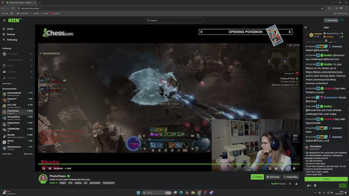The width and height of the screenshot is (349, 196).
Task: Unmute the stream using the volume icon
Action: pyautogui.click(x=50, y=168)
